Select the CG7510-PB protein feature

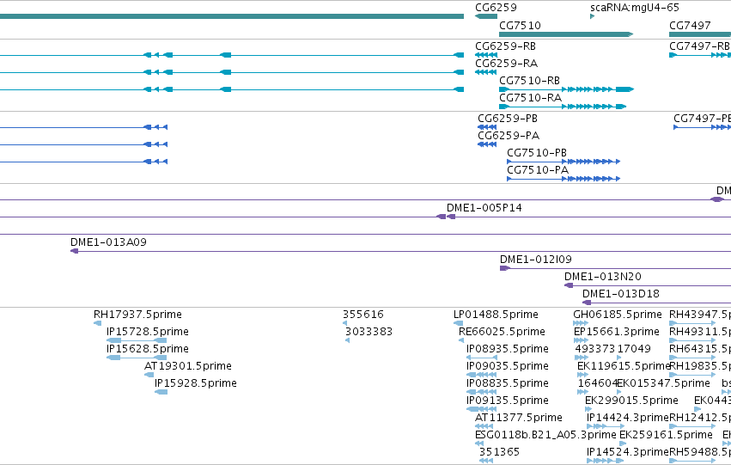(x=563, y=162)
